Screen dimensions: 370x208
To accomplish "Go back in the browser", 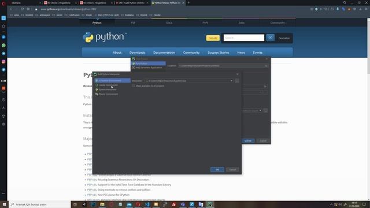I will (11, 9).
